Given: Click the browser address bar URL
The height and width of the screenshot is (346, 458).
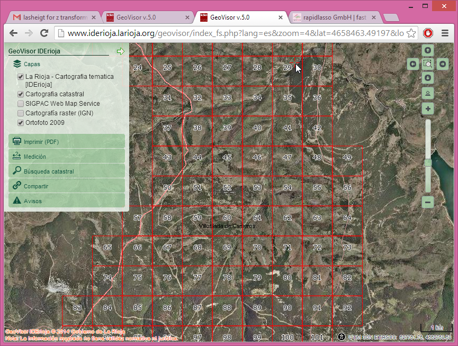Looking at the screenshot, I should point(233,33).
